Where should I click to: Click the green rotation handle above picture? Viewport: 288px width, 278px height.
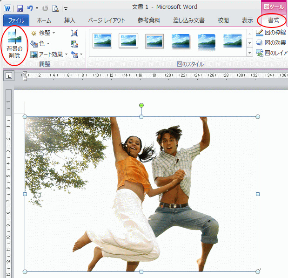[141, 105]
